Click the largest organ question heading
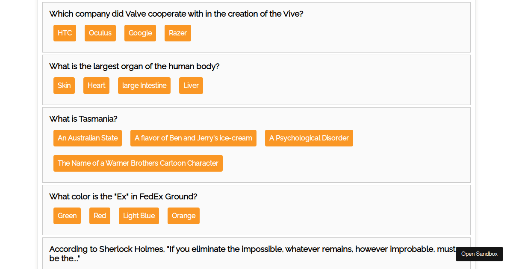The width and height of the screenshot is (513, 269). click(134, 66)
